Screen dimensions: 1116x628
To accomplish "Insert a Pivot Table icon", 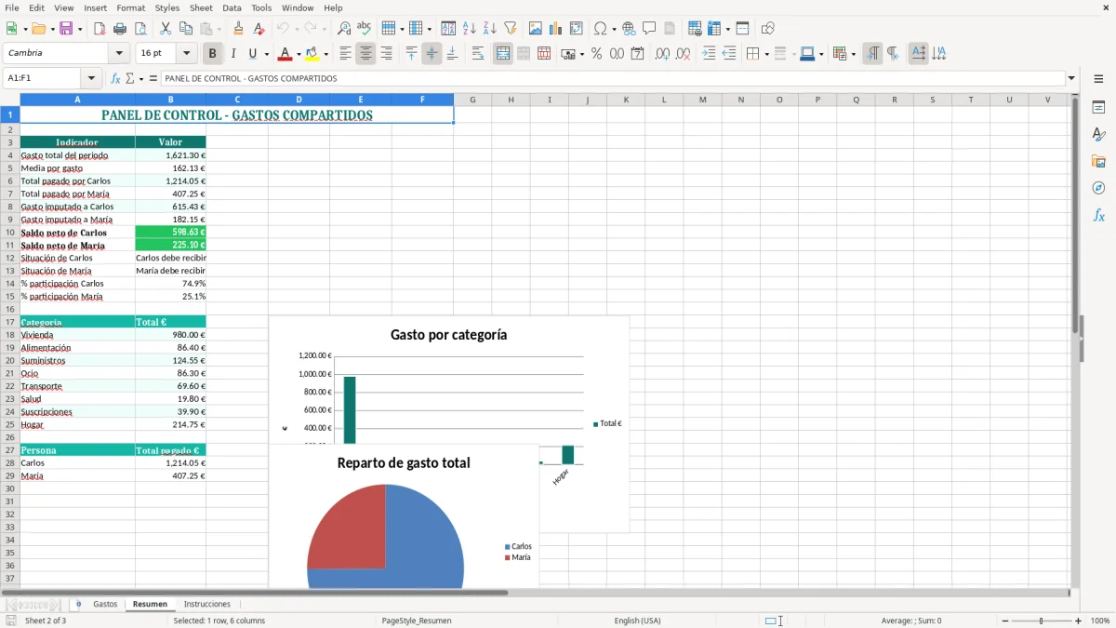I will (577, 29).
